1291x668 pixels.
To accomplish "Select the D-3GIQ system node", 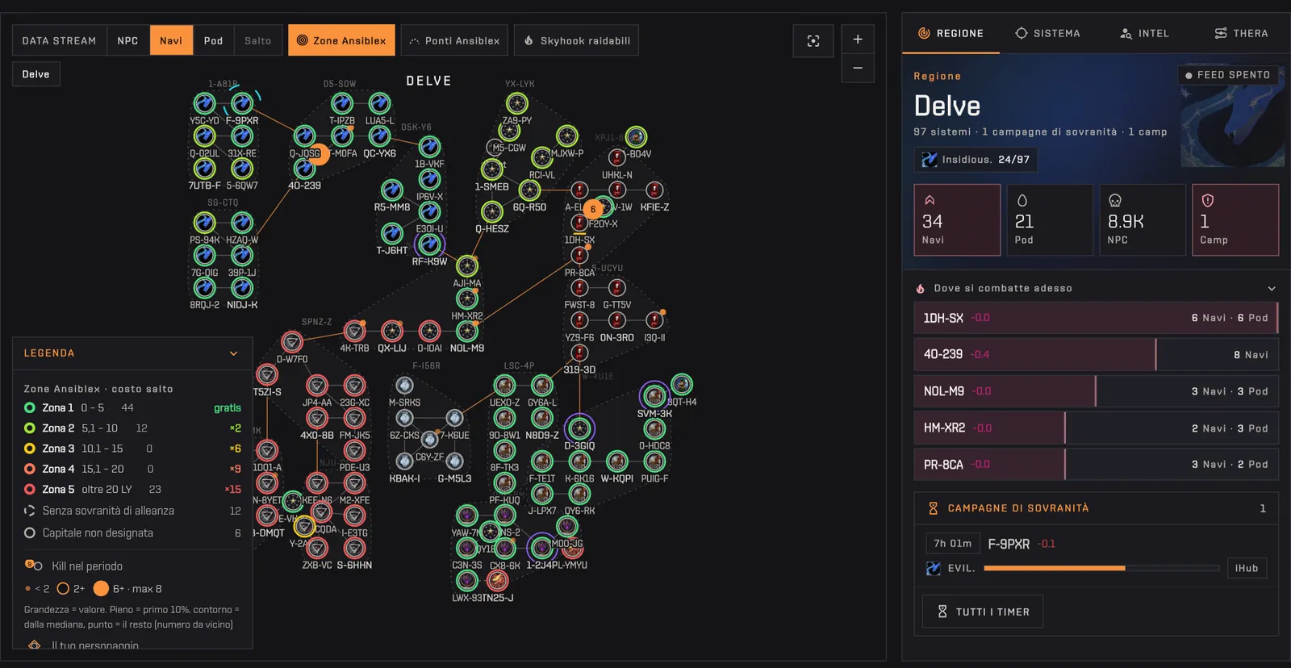I will [579, 428].
